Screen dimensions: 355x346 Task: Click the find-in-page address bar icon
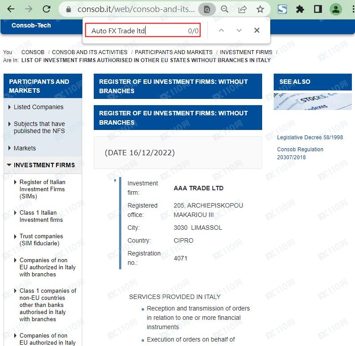(x=207, y=9)
